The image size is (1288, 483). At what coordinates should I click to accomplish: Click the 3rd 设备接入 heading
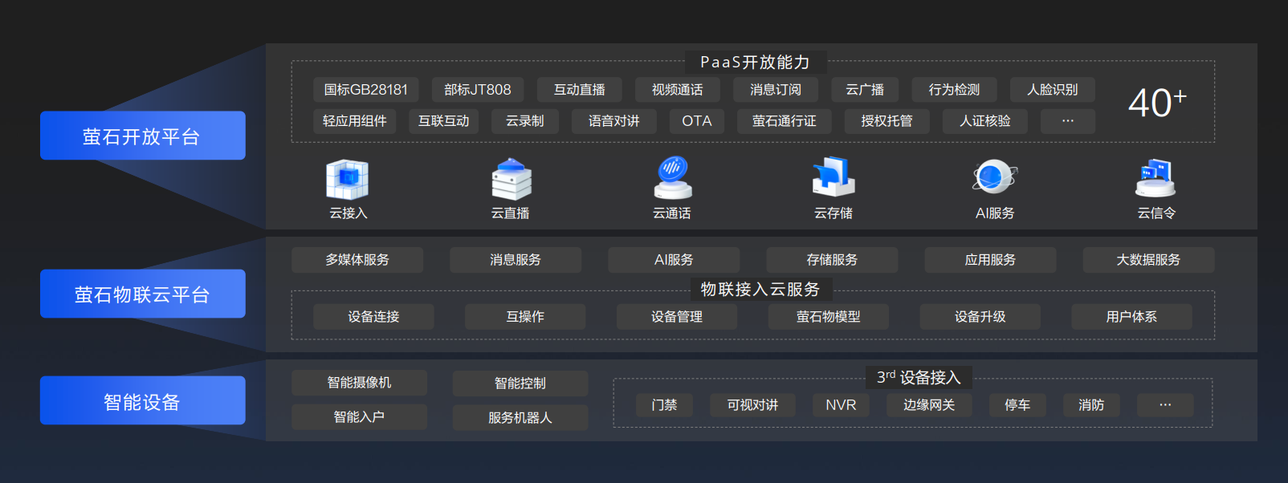coord(919,377)
